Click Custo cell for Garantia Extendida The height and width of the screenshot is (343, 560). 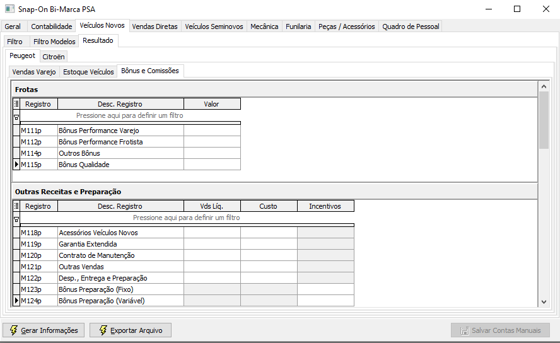[x=269, y=244]
